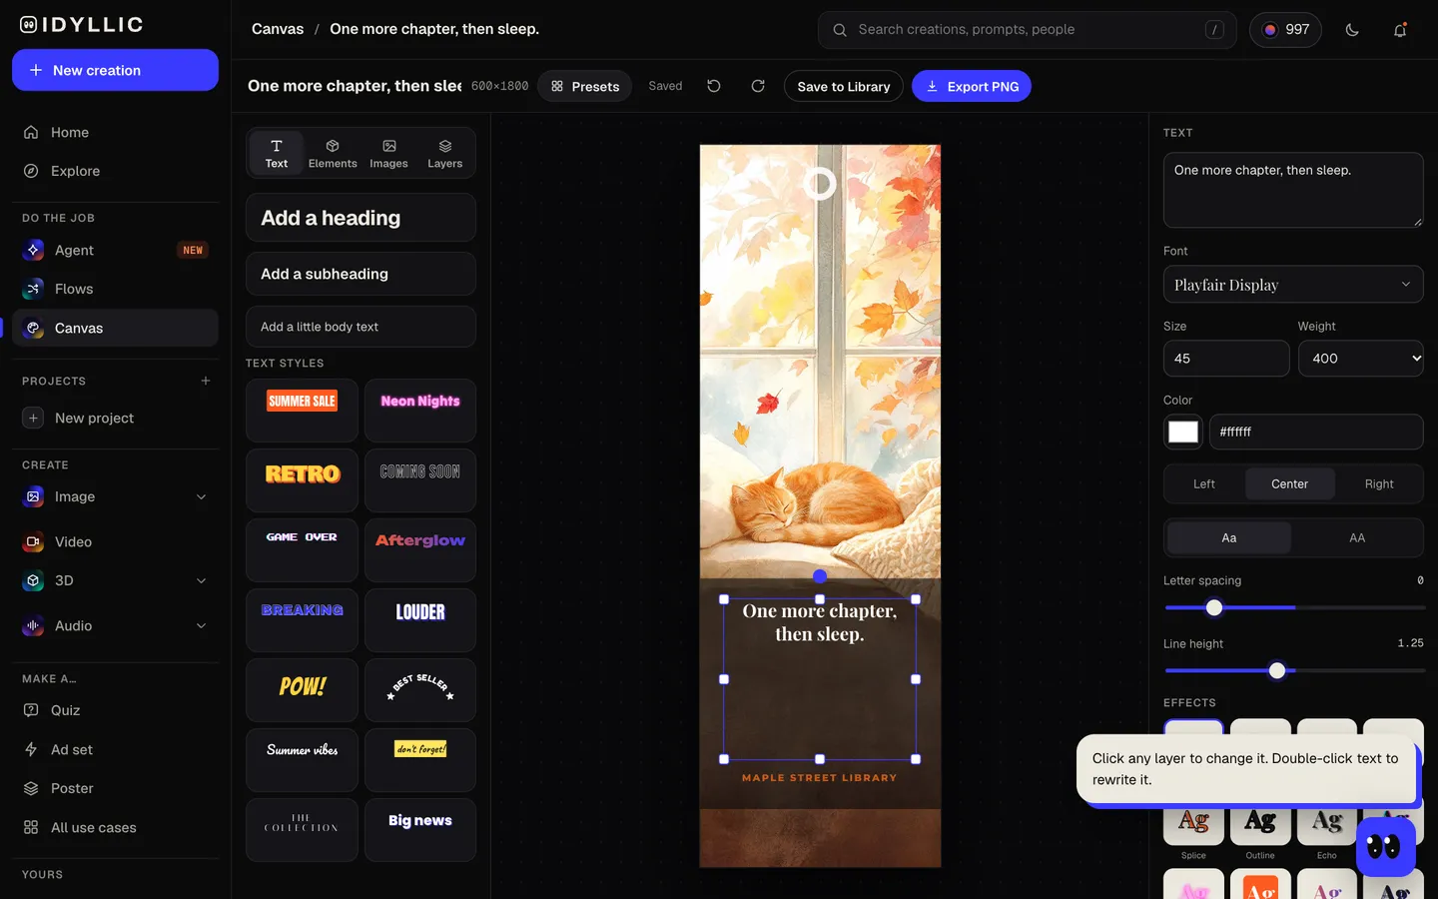Open the Images tool panel
This screenshot has width=1438, height=899.
[388, 153]
